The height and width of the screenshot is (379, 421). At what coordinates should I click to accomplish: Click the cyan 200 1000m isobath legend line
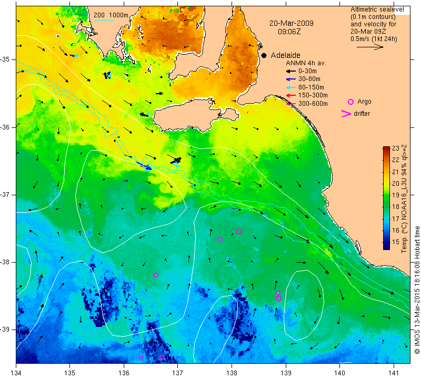[103, 21]
